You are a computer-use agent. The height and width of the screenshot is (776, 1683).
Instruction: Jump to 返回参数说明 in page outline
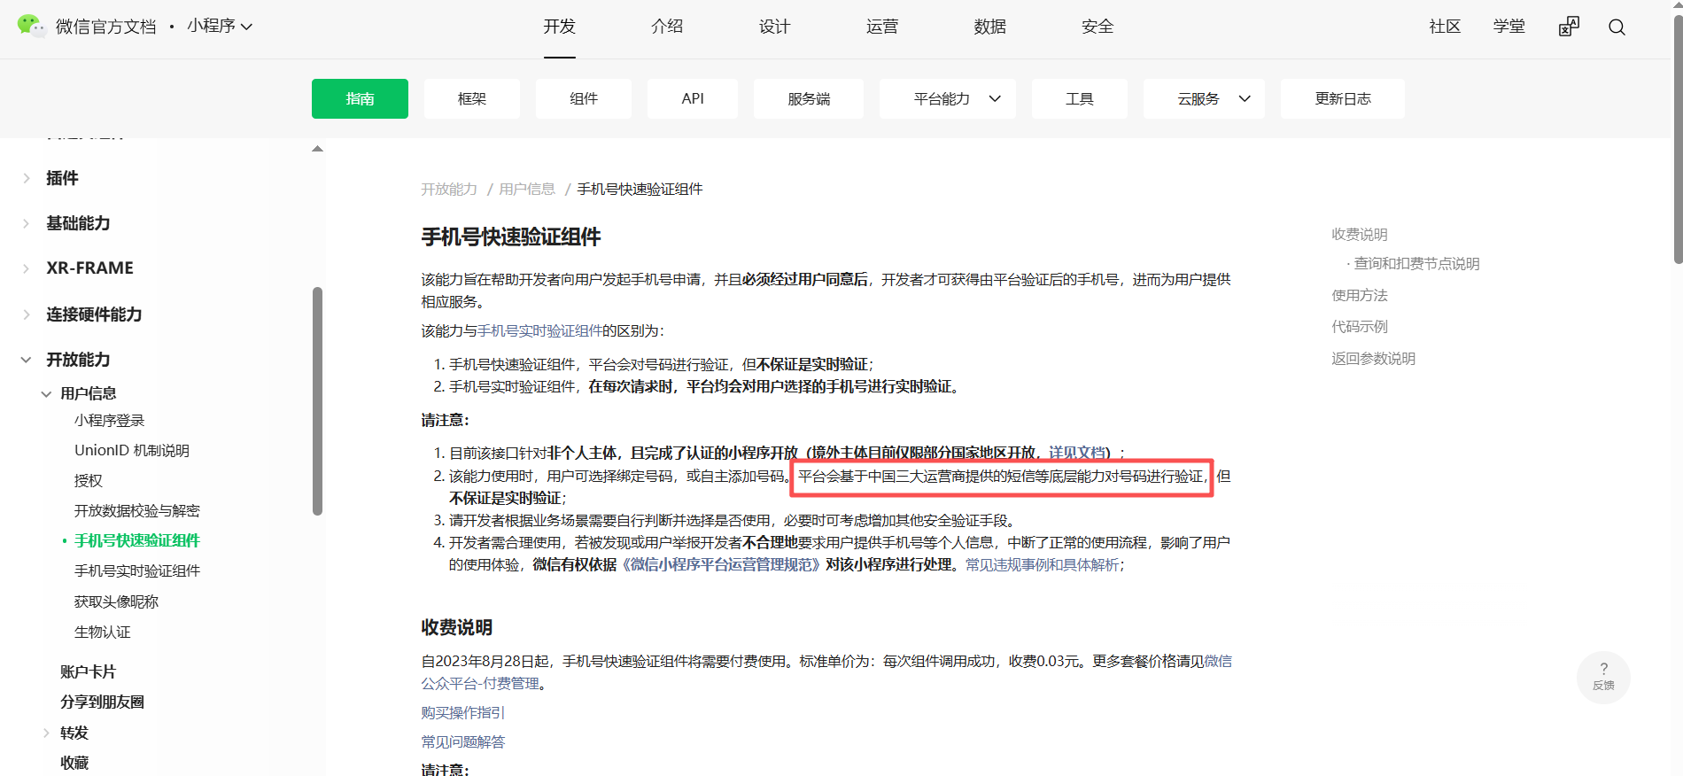(x=1374, y=358)
